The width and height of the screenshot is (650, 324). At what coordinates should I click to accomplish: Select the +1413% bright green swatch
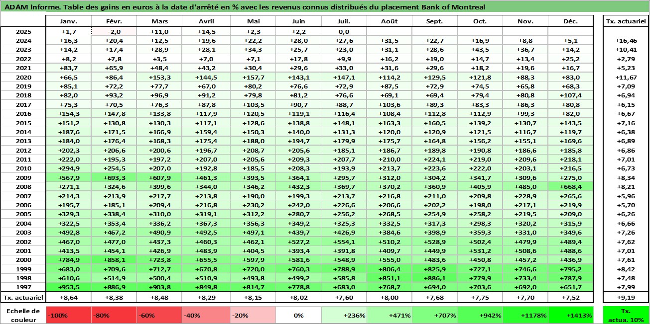571,315
